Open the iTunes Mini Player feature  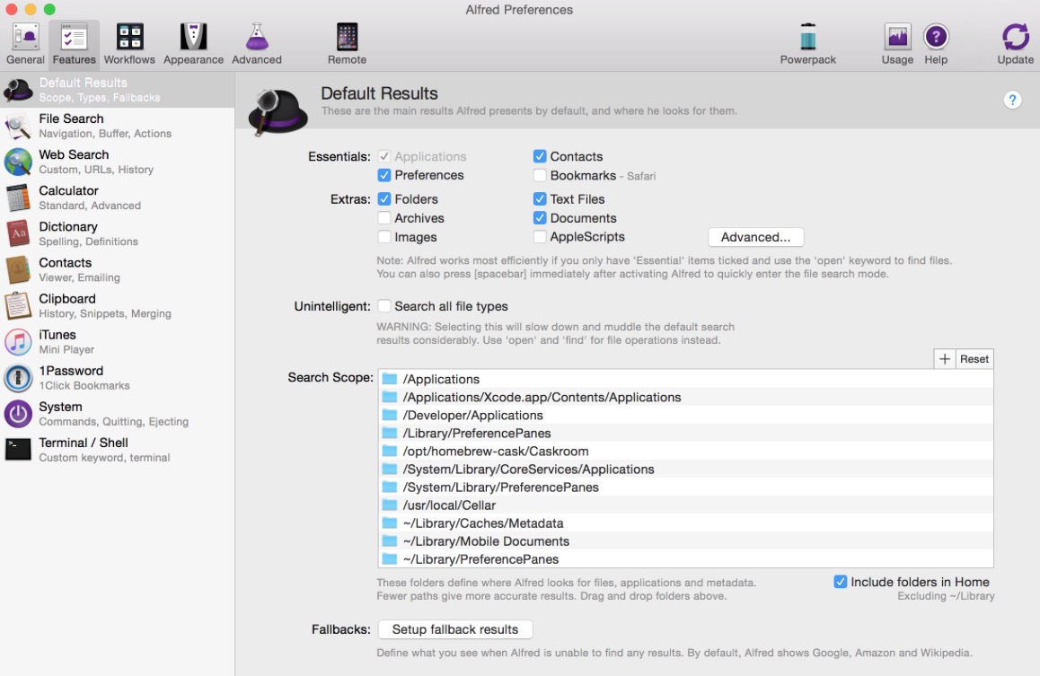tap(118, 341)
